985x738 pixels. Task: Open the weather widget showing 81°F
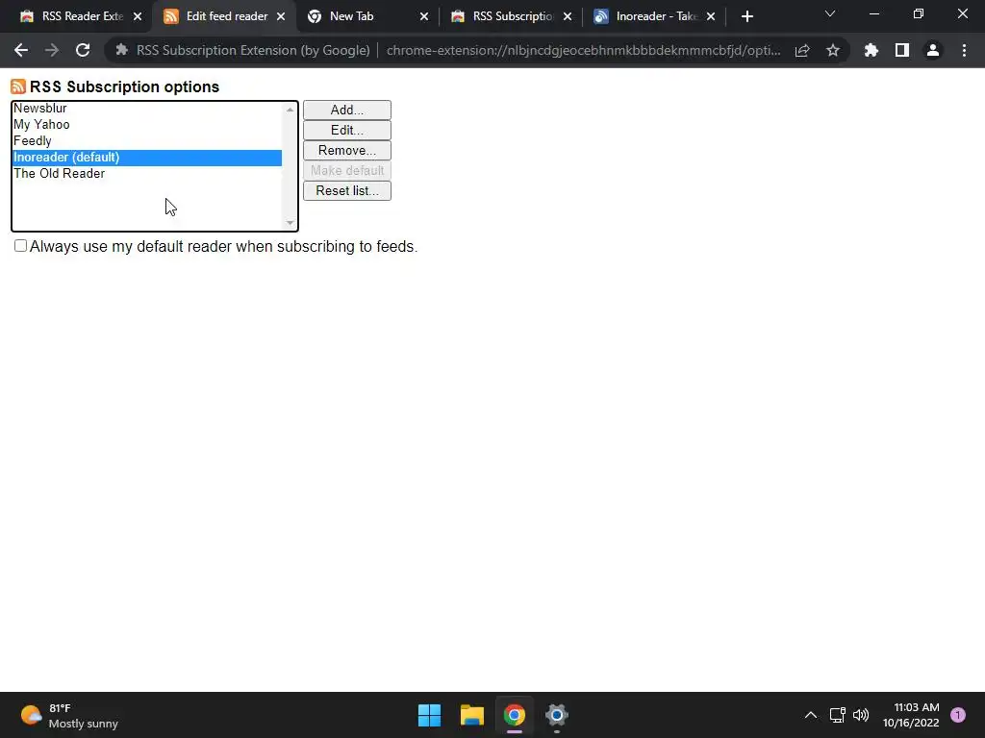pos(69,715)
